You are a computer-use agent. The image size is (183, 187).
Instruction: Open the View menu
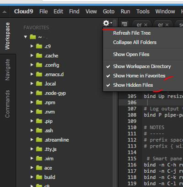pyautogui.click(x=91, y=11)
